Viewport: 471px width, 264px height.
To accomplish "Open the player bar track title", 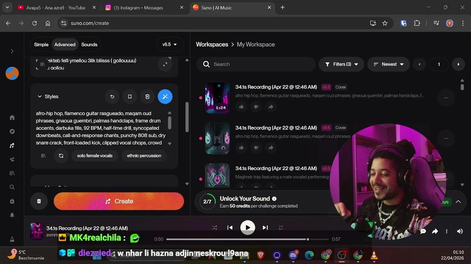I will 87,228.
